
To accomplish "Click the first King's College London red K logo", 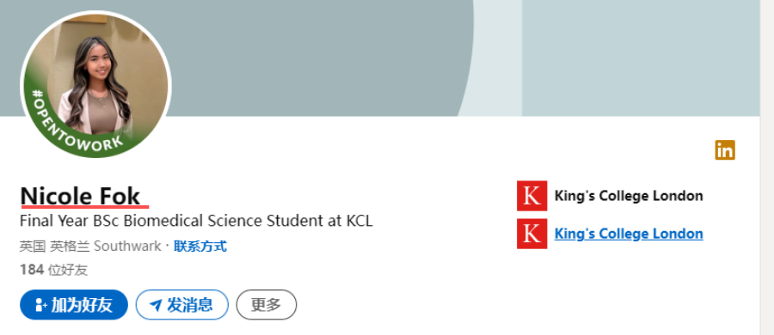I will point(531,196).
